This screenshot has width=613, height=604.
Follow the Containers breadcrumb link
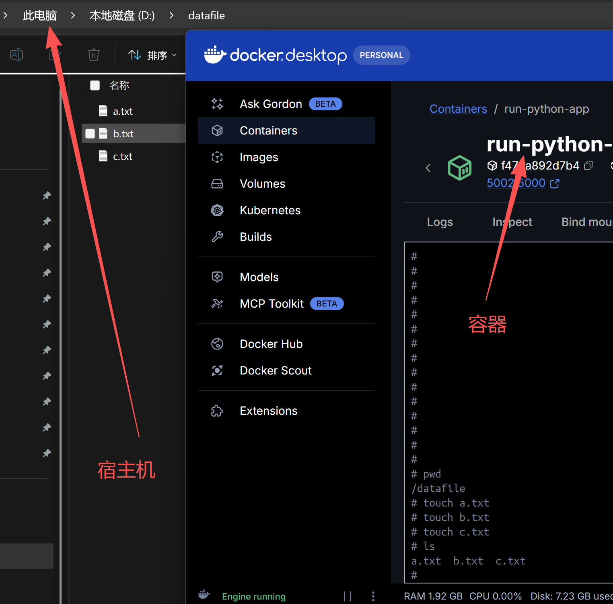[458, 109]
